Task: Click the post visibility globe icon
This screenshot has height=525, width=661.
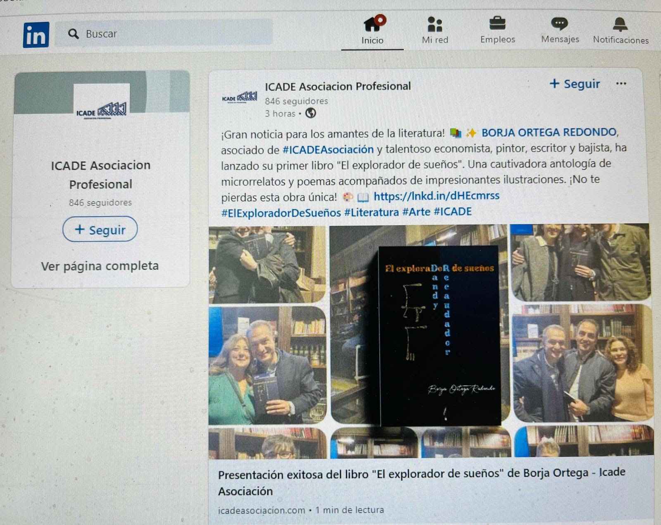Action: (x=311, y=113)
